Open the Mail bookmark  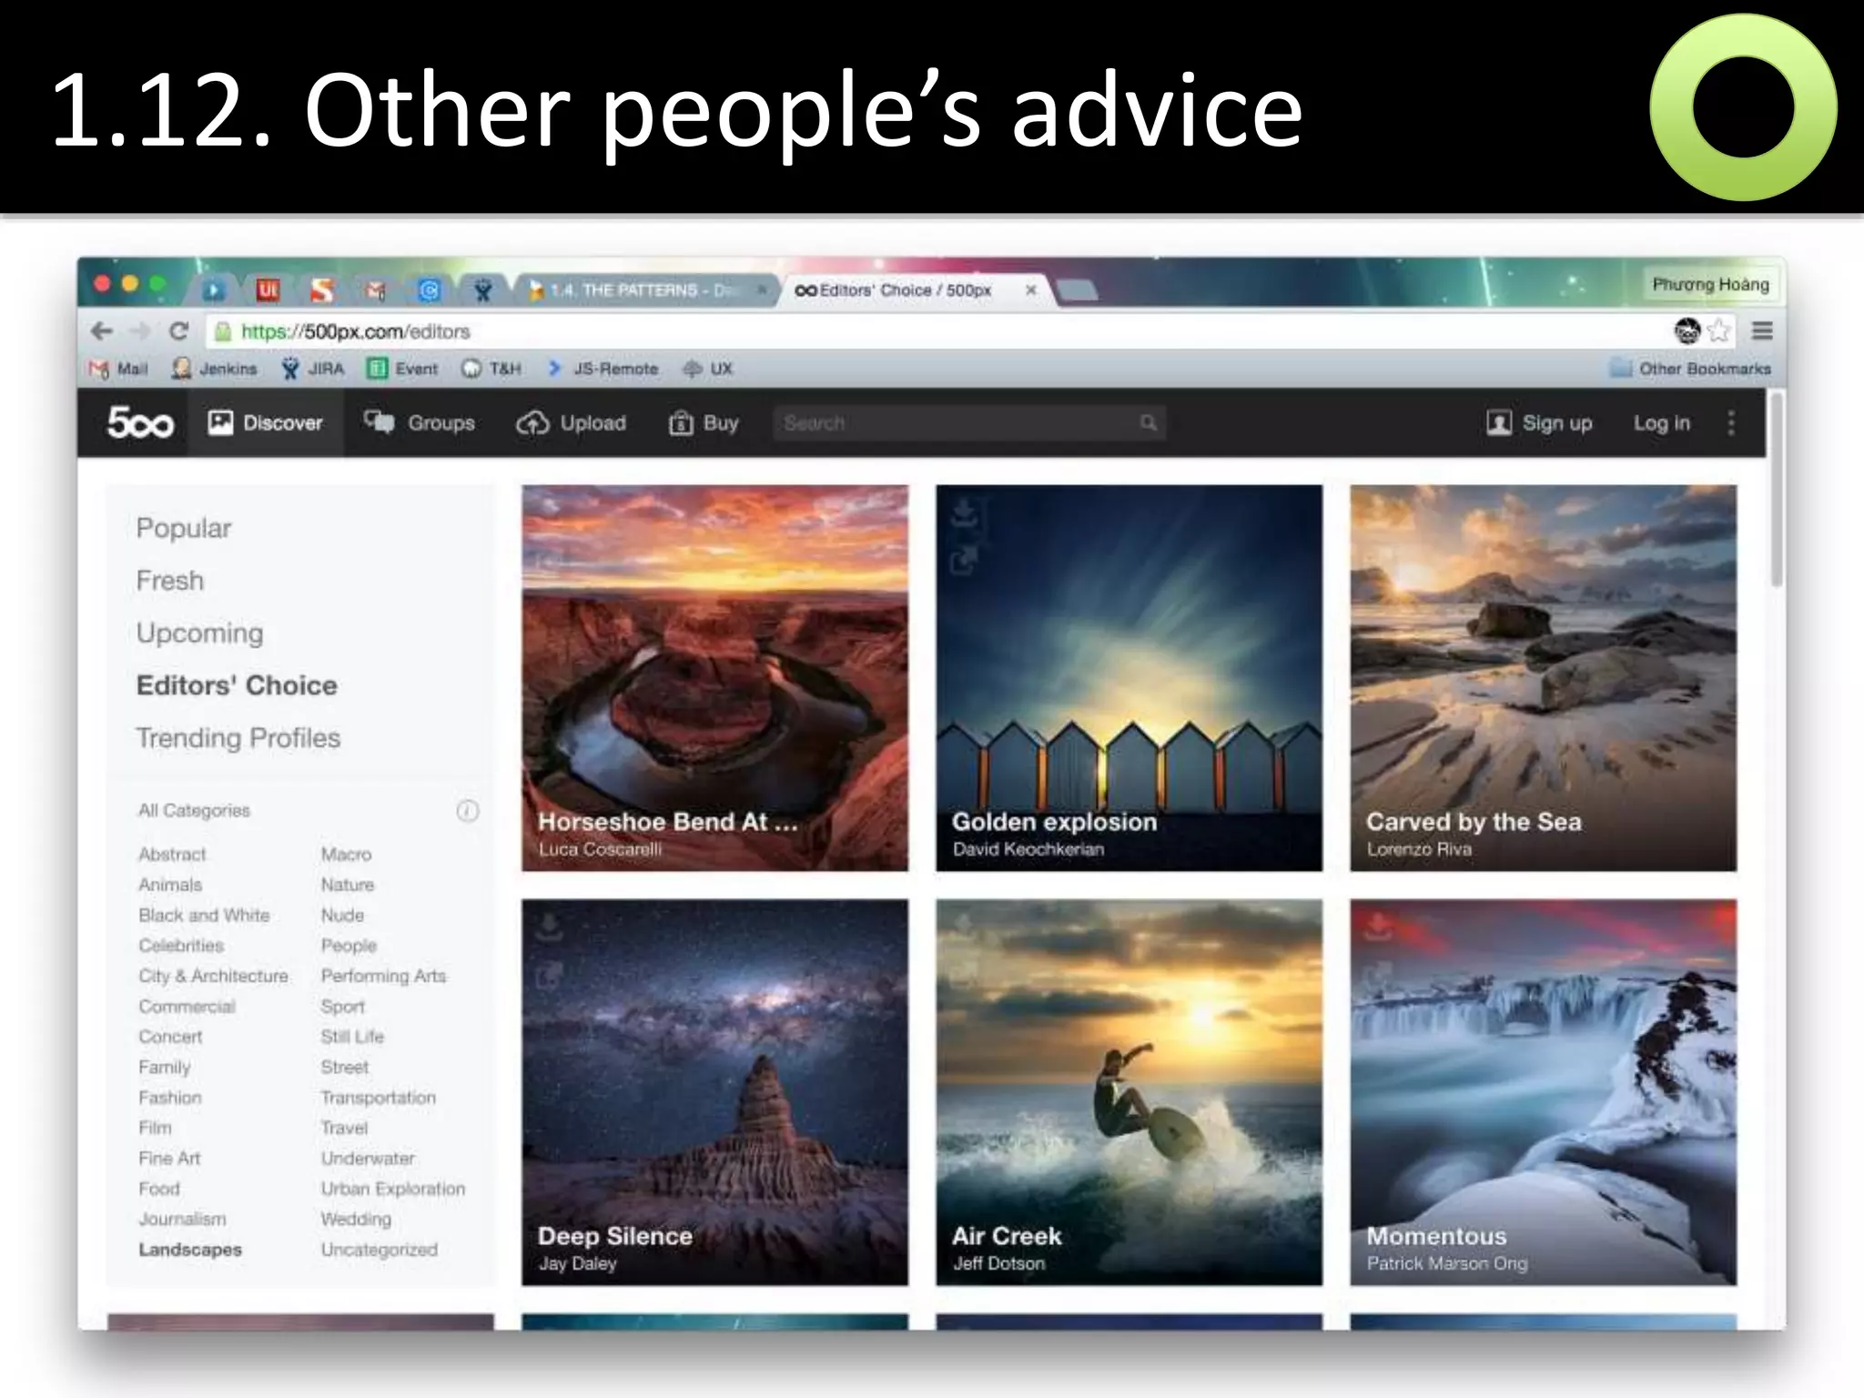[x=118, y=369]
